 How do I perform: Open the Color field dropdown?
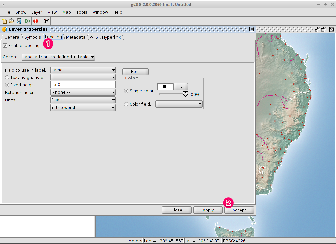(179, 104)
